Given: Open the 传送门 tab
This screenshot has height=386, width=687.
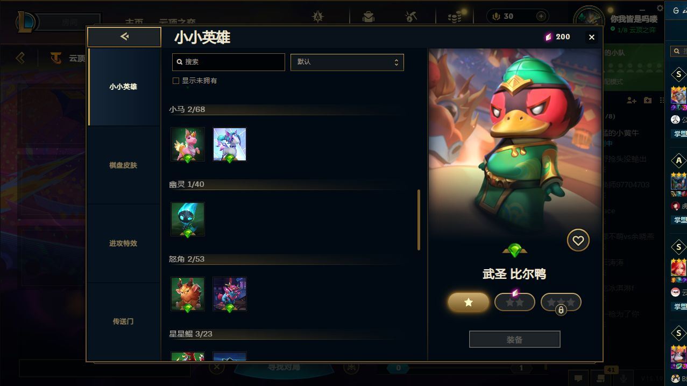Looking at the screenshot, I should (124, 321).
